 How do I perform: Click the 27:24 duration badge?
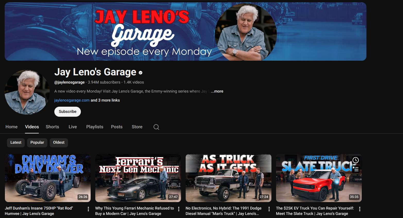264,197
